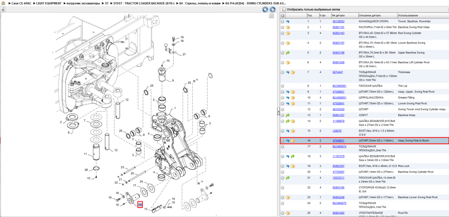Select 'КАЧАЮЩАЯСЯ ОПОРА' description text
Screen dimensions: 449x217
click(x=374, y=22)
